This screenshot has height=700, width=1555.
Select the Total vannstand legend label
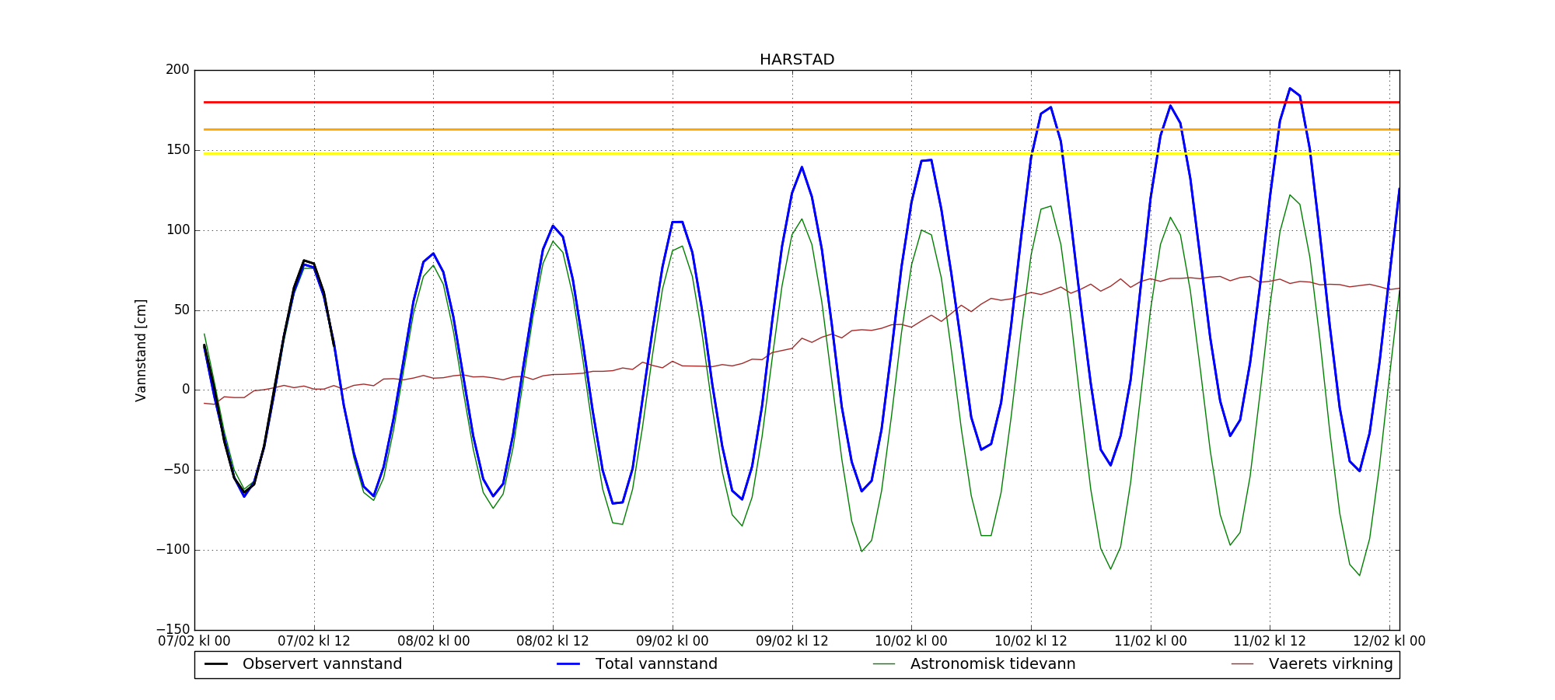point(656,664)
